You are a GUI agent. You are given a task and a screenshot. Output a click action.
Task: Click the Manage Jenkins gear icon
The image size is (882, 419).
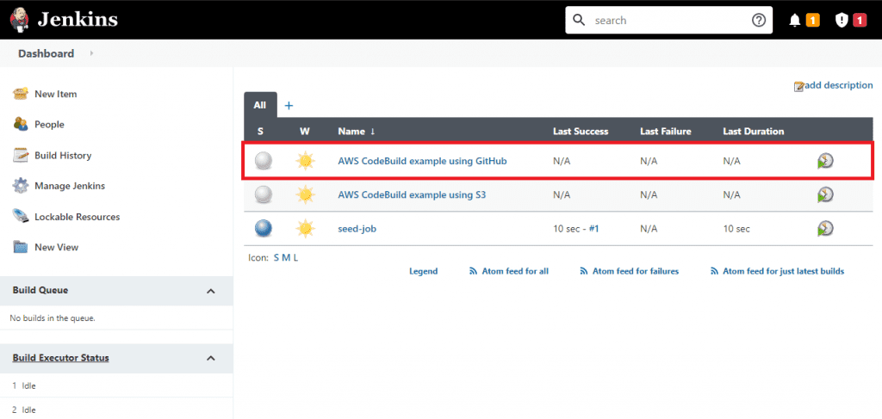[x=21, y=186]
